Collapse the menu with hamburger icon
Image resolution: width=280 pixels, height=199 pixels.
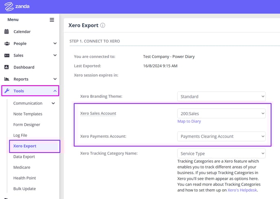pos(52,20)
